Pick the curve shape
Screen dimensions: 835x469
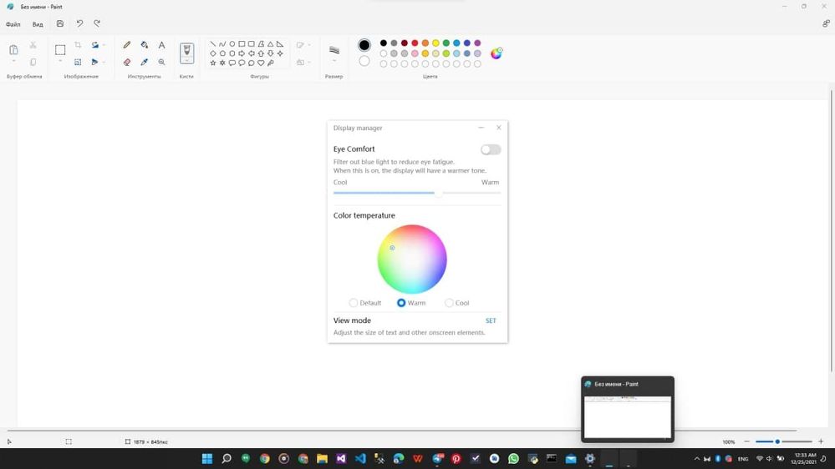click(x=222, y=44)
